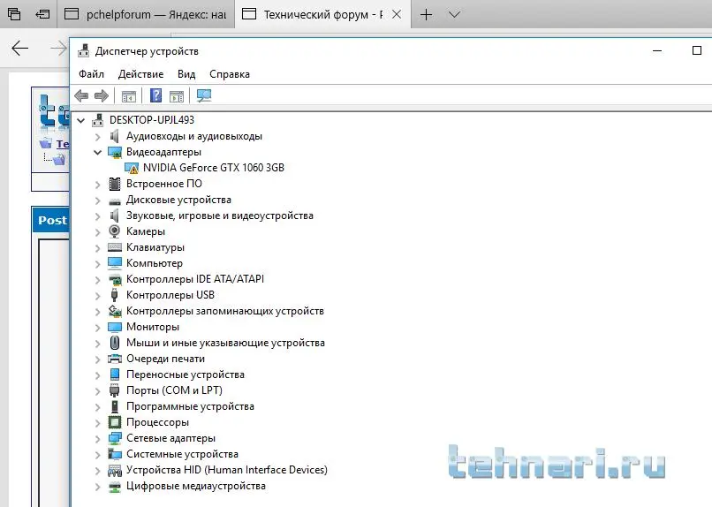Click the show/hide console tree toolbar icon
The image size is (712, 507).
128,96
